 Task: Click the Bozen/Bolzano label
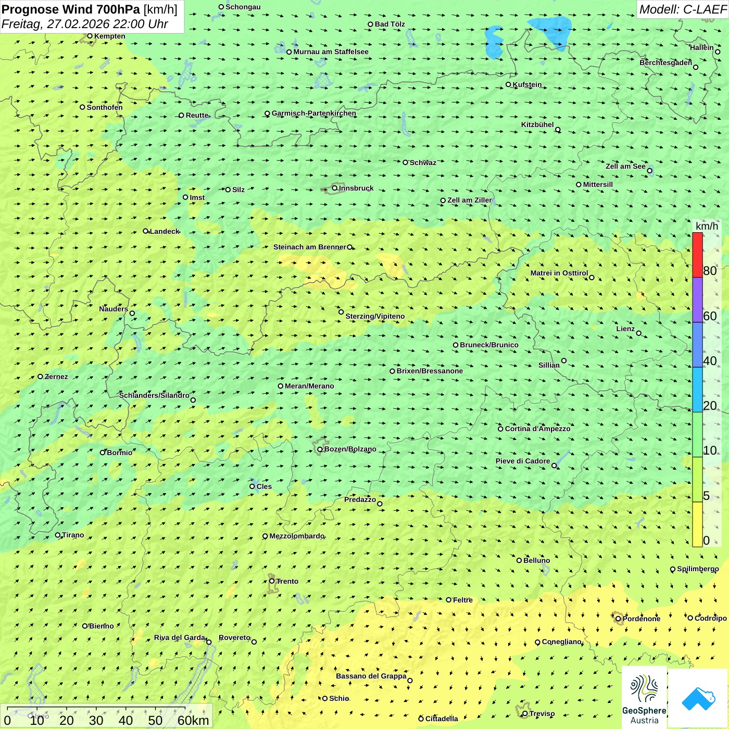point(350,449)
